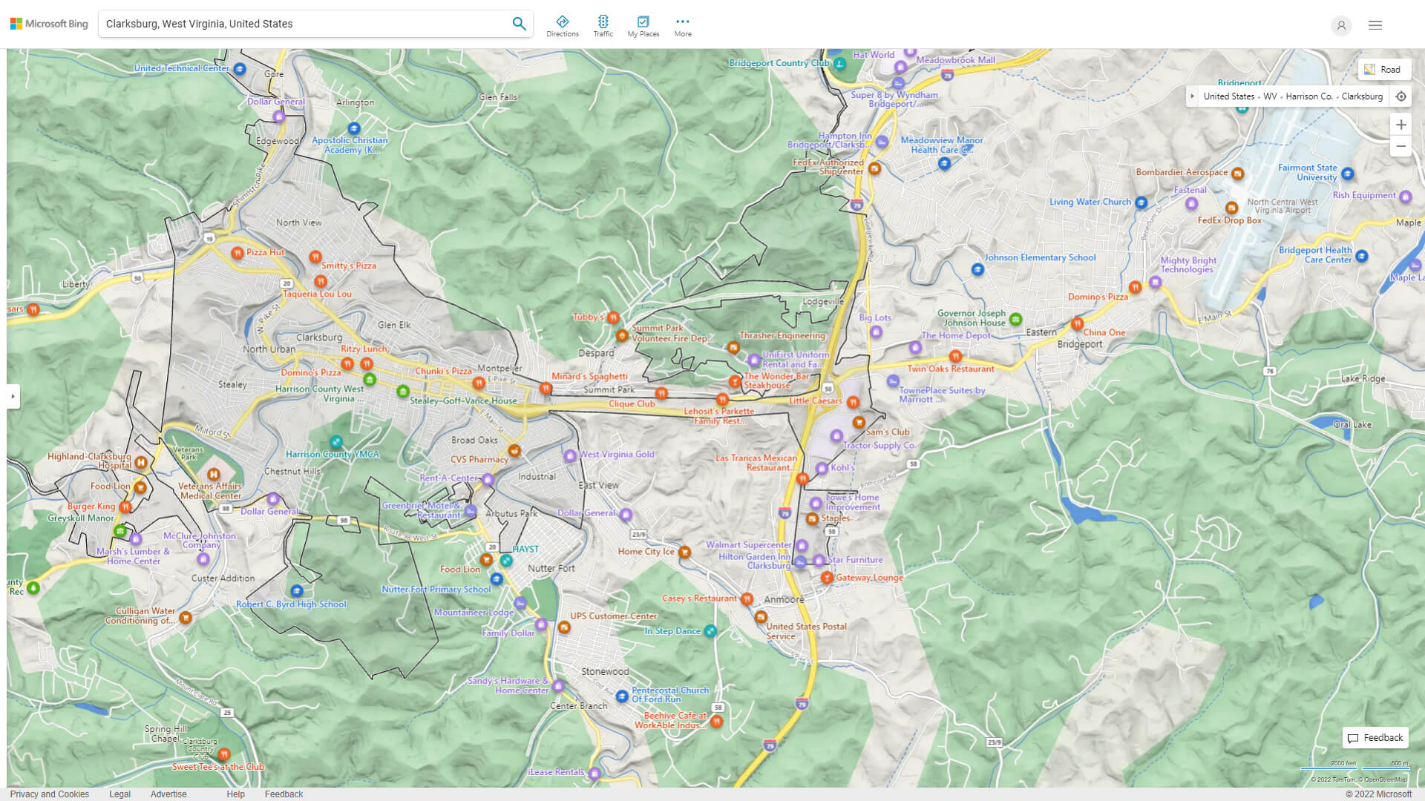Open the Road map style selector
Image resolution: width=1425 pixels, height=801 pixels.
[1385, 69]
